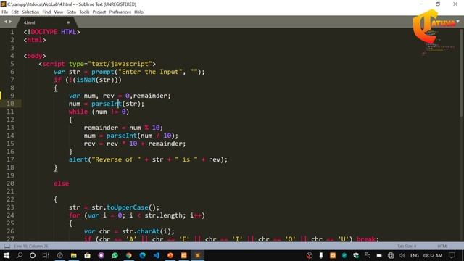Open the panel switcher icon in status bar
Viewport: 464px width, 261px height.
[7, 246]
